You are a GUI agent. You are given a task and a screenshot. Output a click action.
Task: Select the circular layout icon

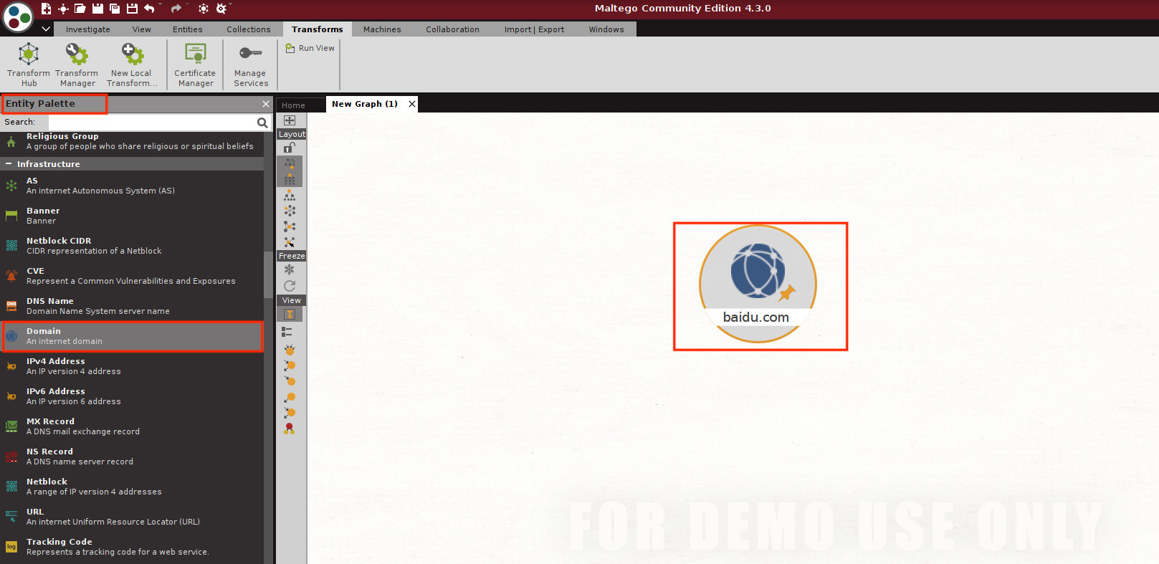coord(290,211)
